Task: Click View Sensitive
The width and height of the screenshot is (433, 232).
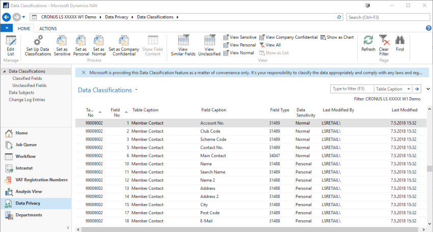Action: [240, 37]
